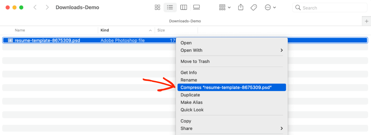The image size is (371, 135).
Task: Open the More actions ellipsis menu
Action: click(x=270, y=7)
